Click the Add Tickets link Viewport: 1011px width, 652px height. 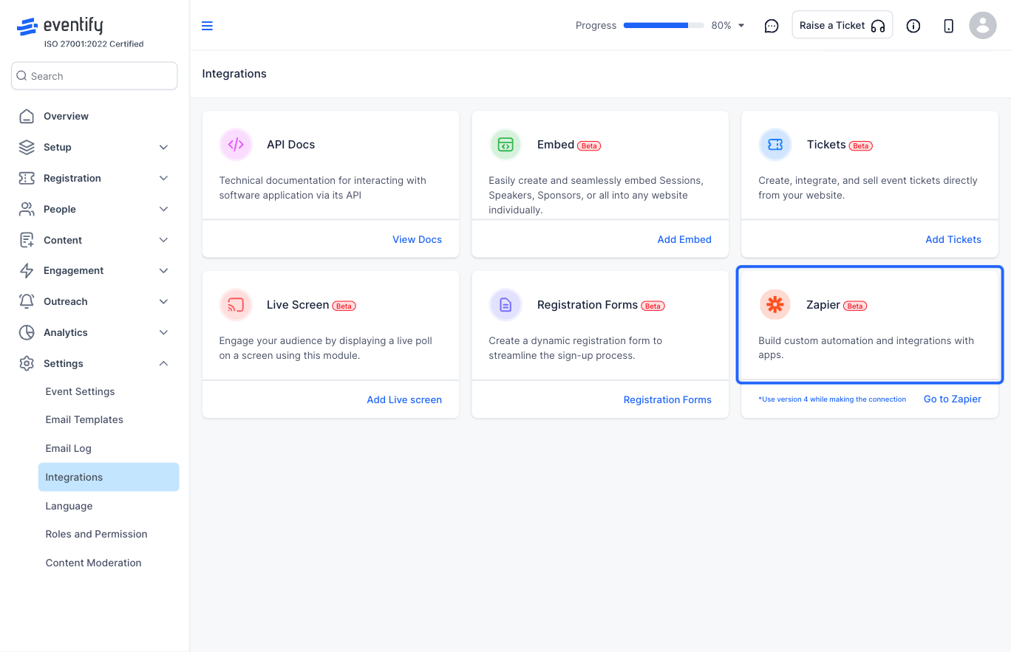pos(953,239)
